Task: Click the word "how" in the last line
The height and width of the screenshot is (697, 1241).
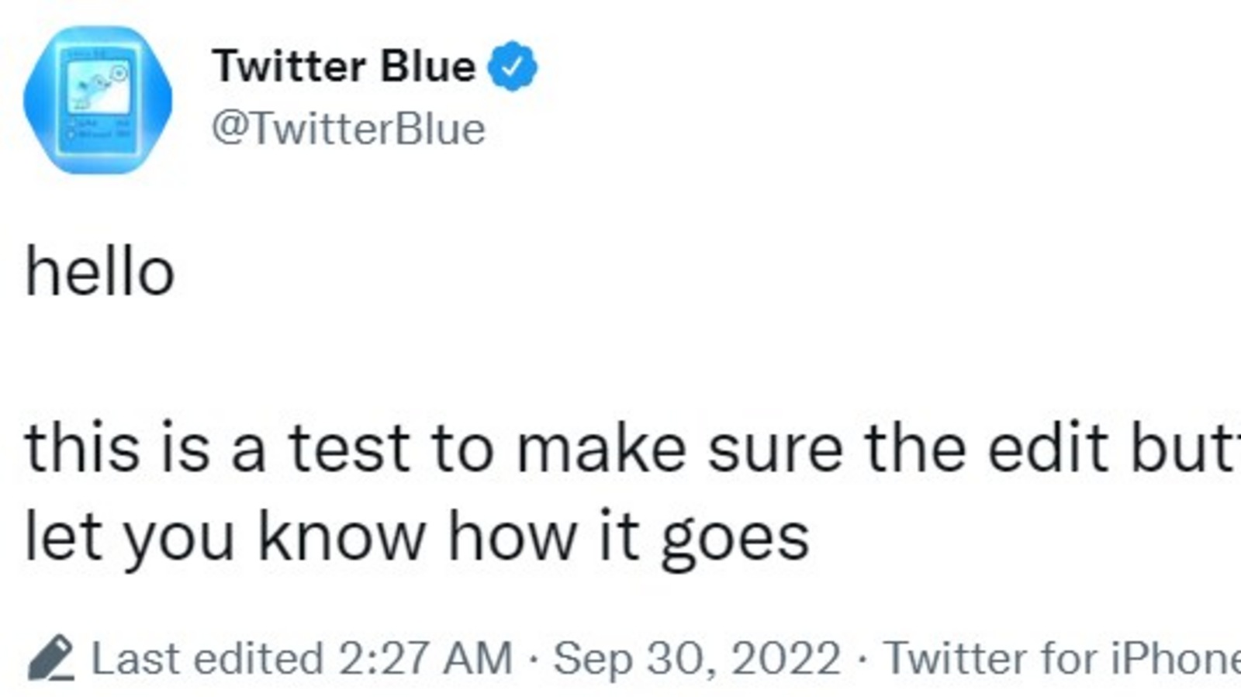Action: (x=512, y=536)
